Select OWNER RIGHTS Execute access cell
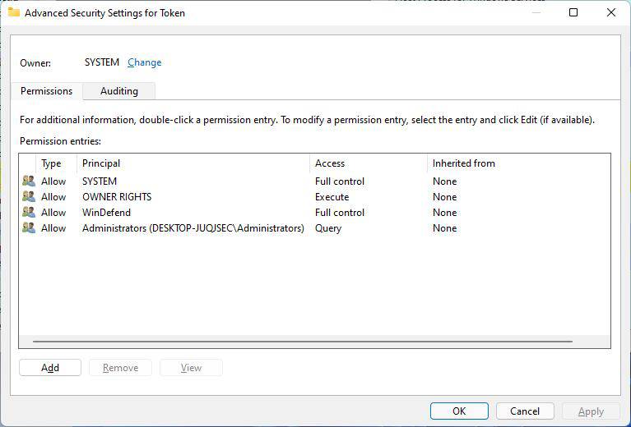The width and height of the screenshot is (631, 427). (x=332, y=197)
